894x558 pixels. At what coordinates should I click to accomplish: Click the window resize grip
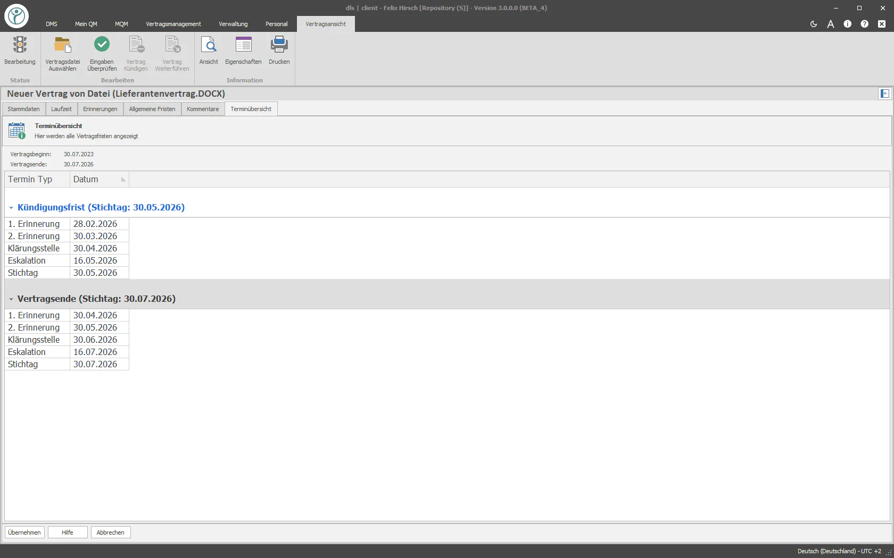click(889, 553)
